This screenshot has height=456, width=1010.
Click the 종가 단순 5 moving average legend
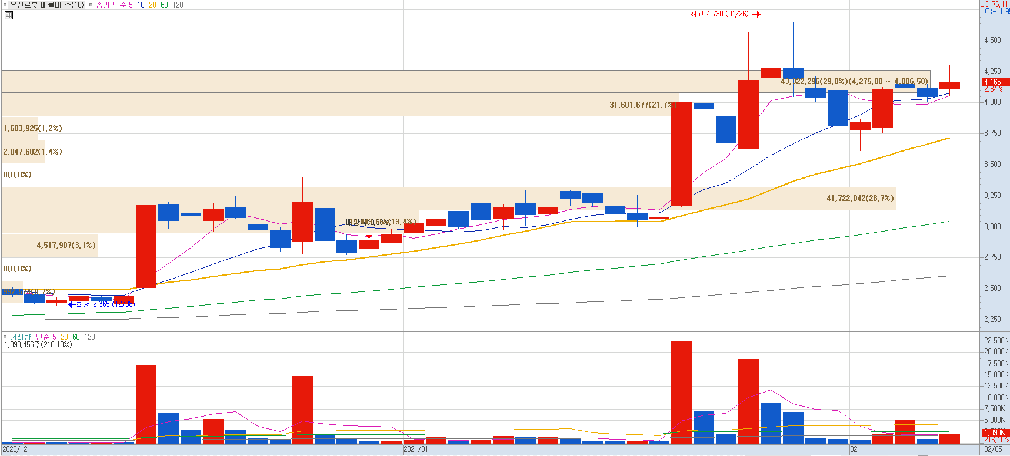point(114,5)
